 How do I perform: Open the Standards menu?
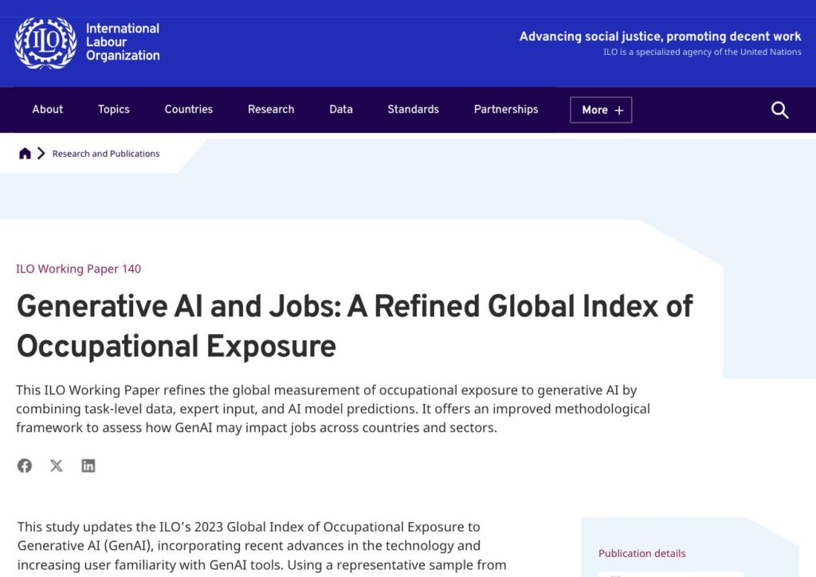coord(414,109)
